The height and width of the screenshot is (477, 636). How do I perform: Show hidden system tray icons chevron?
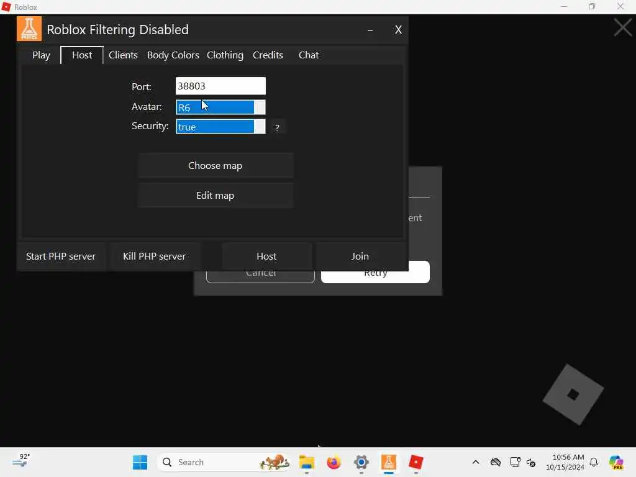click(x=476, y=462)
